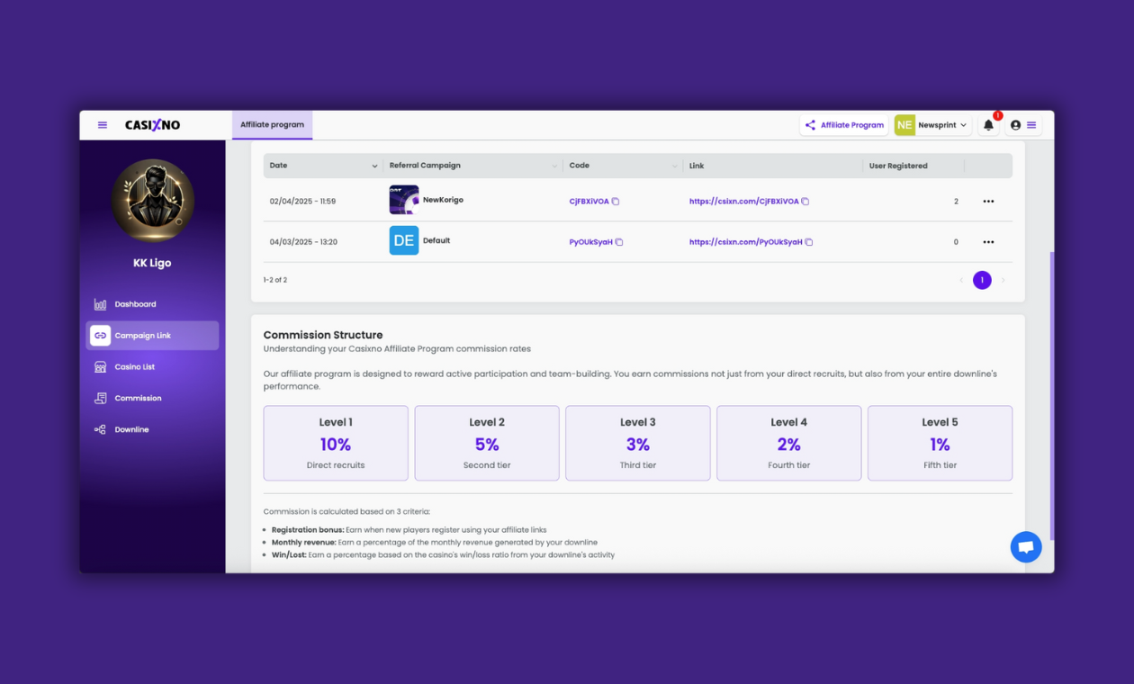Screen dimensions: 1134x684
Task: Open Code column dropdown arrow
Action: [x=675, y=166]
